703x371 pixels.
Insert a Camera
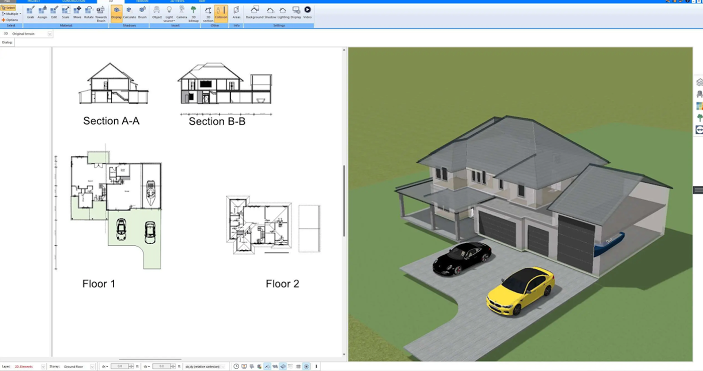[182, 12]
